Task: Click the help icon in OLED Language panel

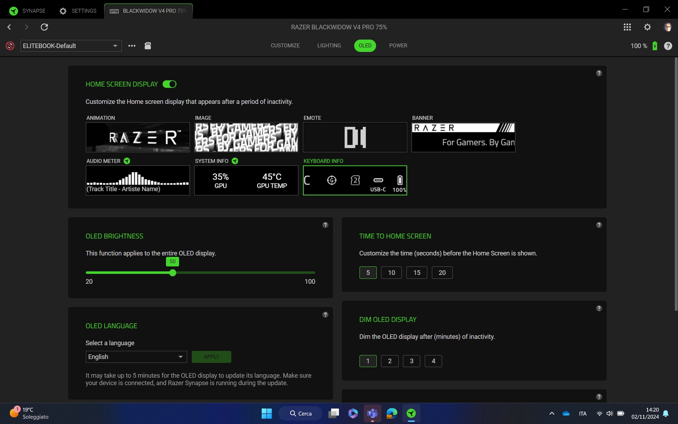Action: coord(325,315)
